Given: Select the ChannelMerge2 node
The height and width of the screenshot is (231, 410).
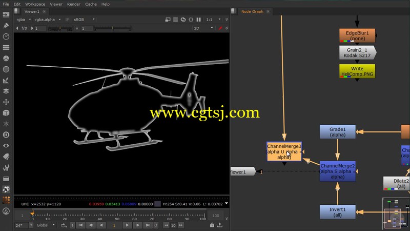Looking at the screenshot, I should [x=337, y=171].
